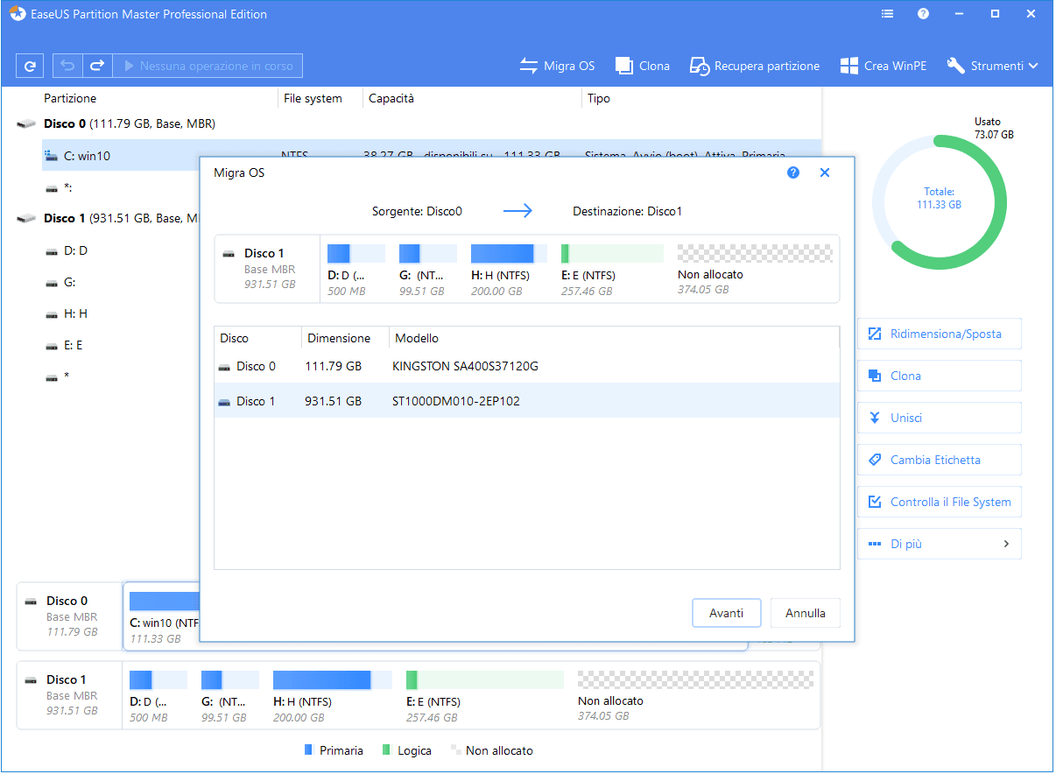The image size is (1056, 774).
Task: Click Avanti to continue migration
Action: click(x=727, y=613)
